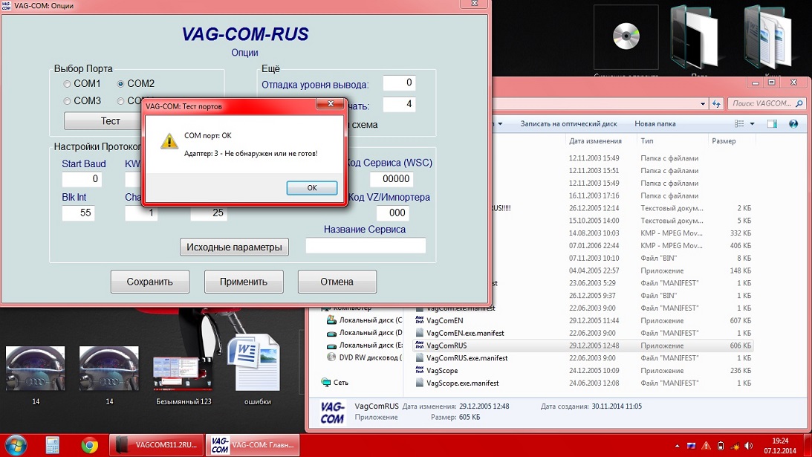Open Google Chrome from the taskbar
This screenshot has width=812, height=457.
[x=90, y=445]
